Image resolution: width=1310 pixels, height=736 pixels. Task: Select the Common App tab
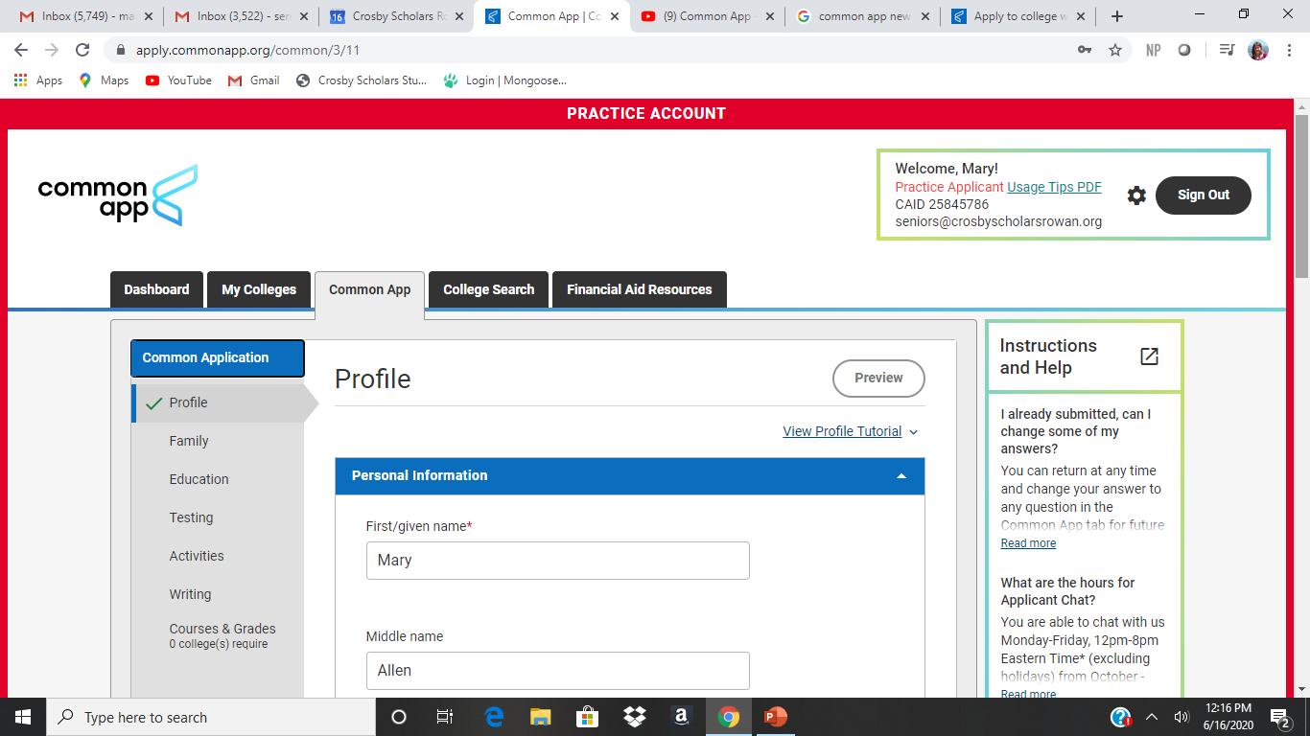(x=369, y=290)
